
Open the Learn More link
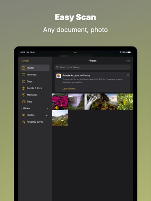click(x=69, y=89)
